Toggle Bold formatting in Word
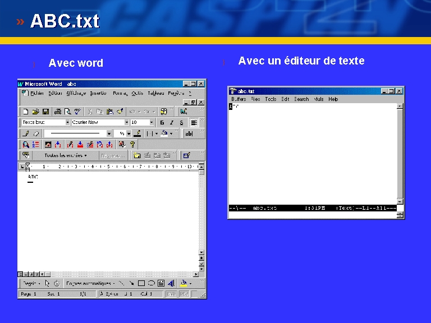This screenshot has height=323, width=431. point(162,122)
